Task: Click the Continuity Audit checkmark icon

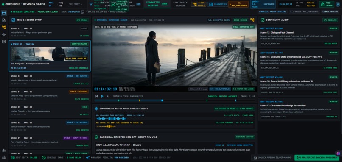Action: click(263, 20)
